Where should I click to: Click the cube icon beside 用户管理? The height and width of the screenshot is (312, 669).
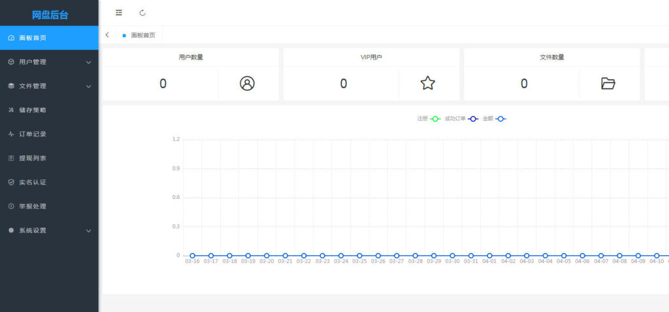tap(12, 62)
